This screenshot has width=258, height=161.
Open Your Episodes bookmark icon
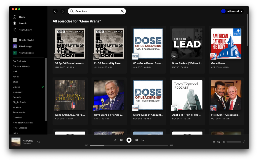[15, 53]
